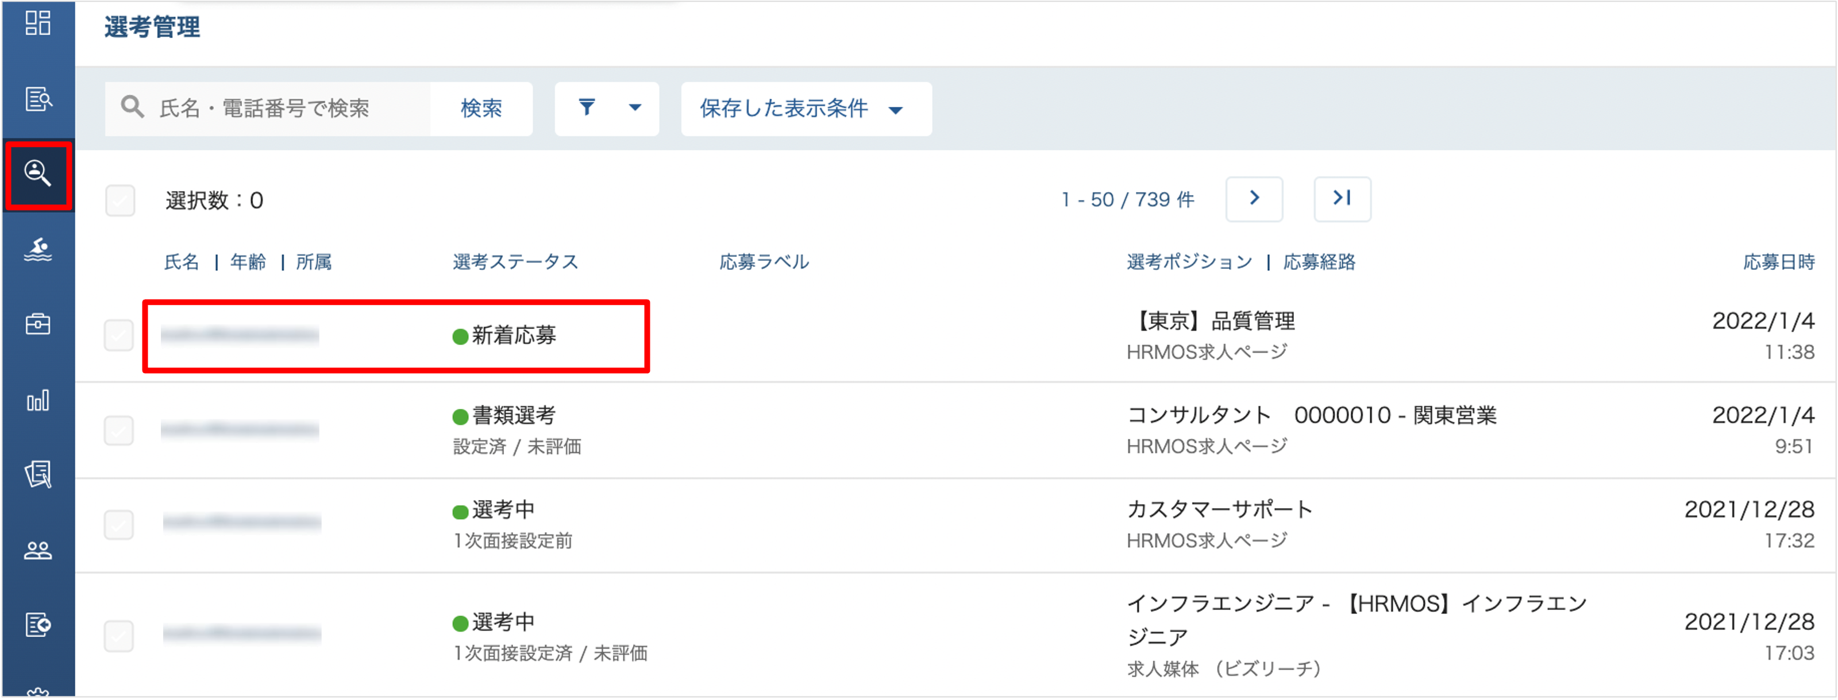This screenshot has width=1838, height=700.
Task: Open the briefcase jobs sidebar icon
Action: coord(38,324)
